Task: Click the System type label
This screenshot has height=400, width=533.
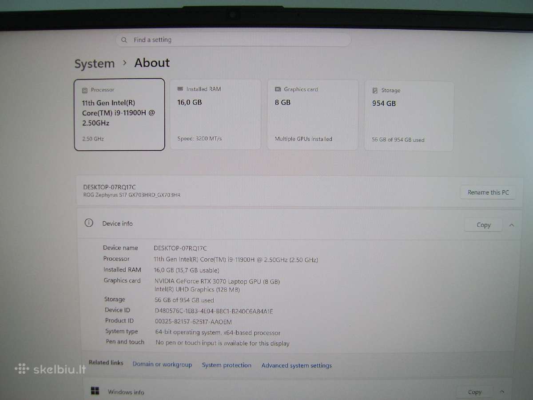Action: pos(122,331)
